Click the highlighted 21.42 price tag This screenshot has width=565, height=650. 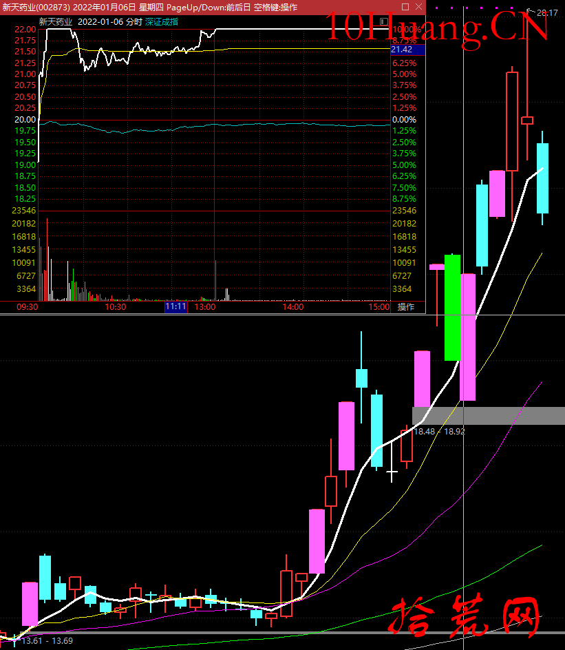(x=403, y=50)
